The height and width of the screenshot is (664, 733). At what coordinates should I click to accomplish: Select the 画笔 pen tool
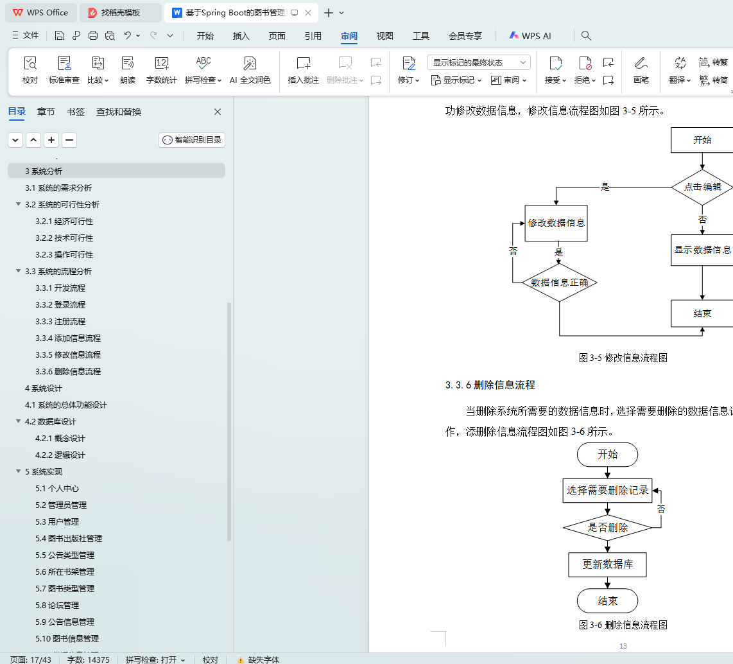[641, 70]
